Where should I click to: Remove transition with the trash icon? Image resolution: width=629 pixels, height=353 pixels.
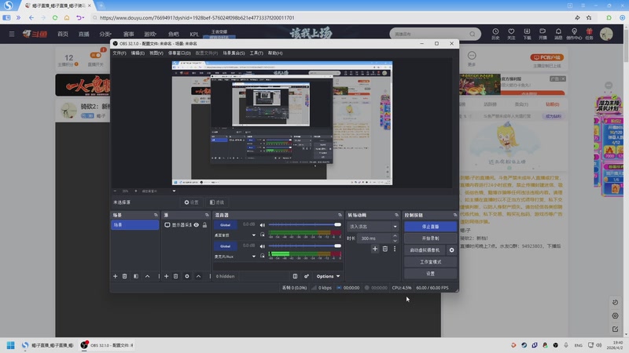pyautogui.click(x=385, y=249)
